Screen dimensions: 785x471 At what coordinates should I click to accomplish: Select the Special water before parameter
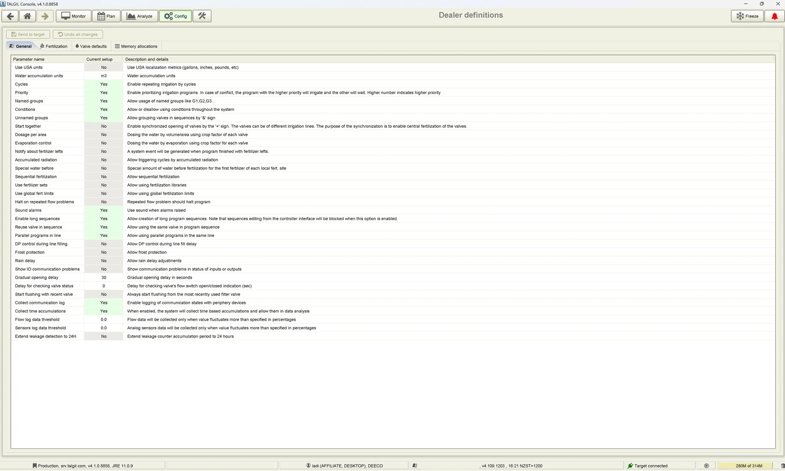coord(34,168)
